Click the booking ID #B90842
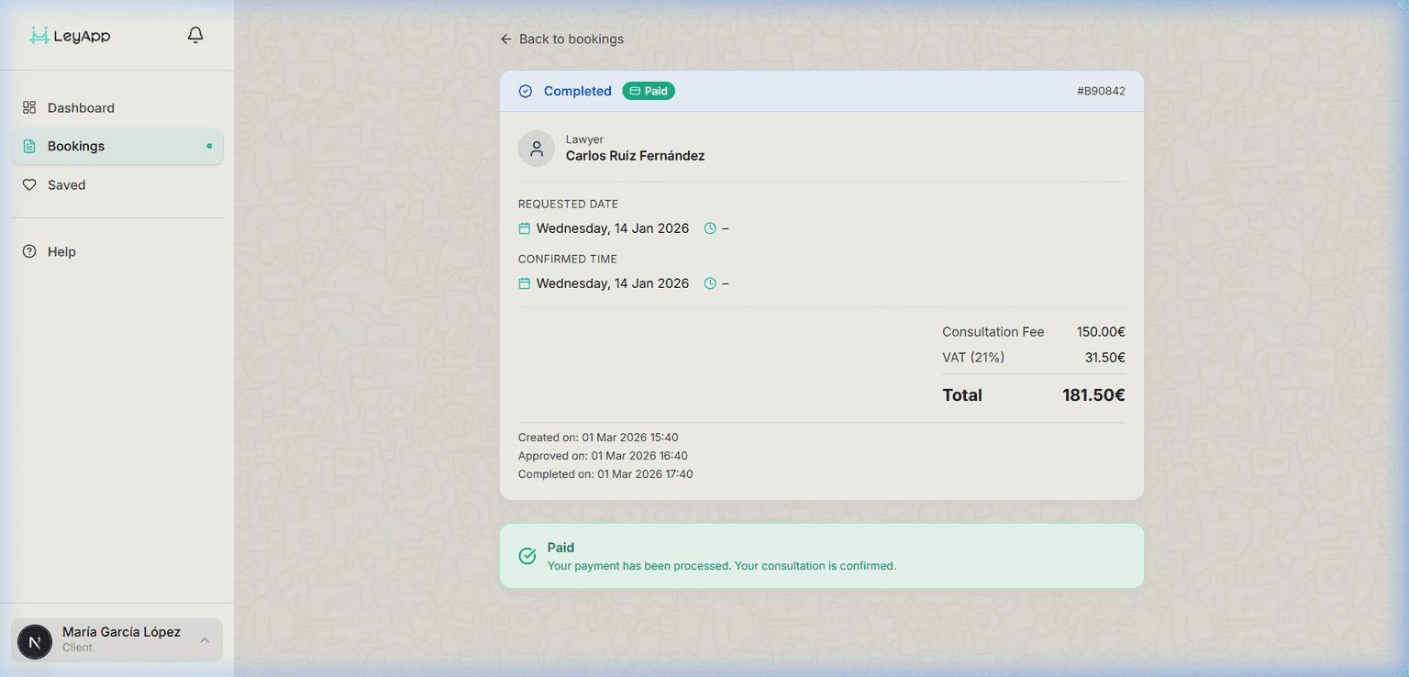Image resolution: width=1409 pixels, height=677 pixels. (1101, 91)
